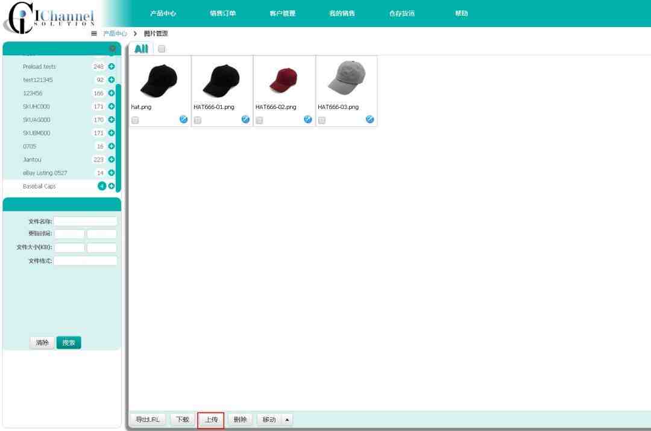
Task: Toggle the select-all checkbox next to All
Action: coord(162,49)
